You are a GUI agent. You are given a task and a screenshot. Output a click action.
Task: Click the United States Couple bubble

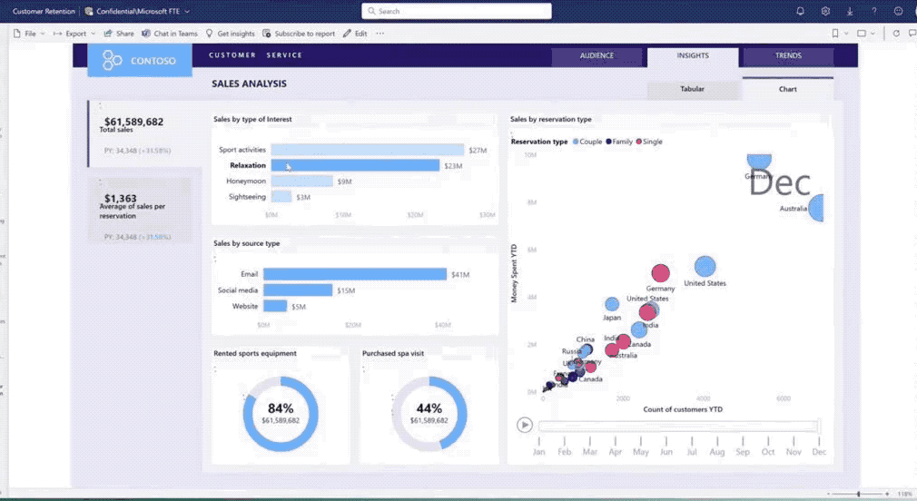tap(705, 267)
